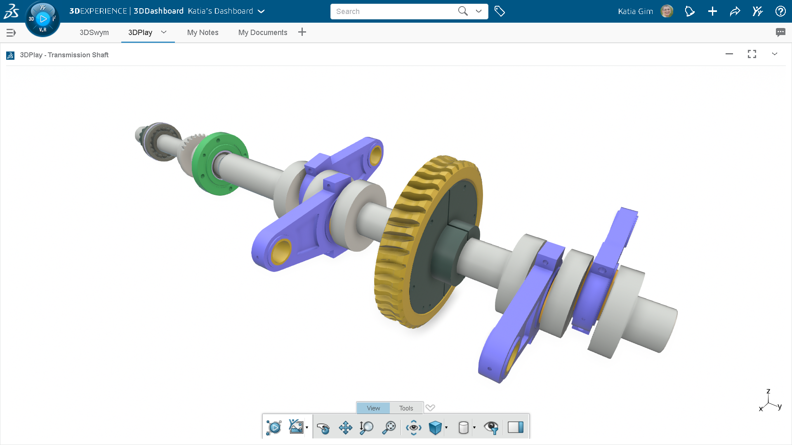The width and height of the screenshot is (792, 445).
Task: Switch to the Tools tab
Action: point(406,408)
